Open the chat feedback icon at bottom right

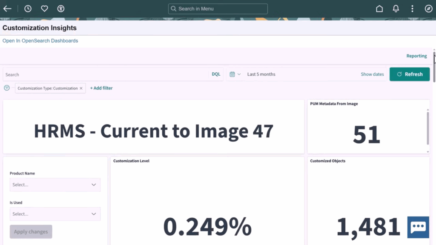tap(418, 228)
